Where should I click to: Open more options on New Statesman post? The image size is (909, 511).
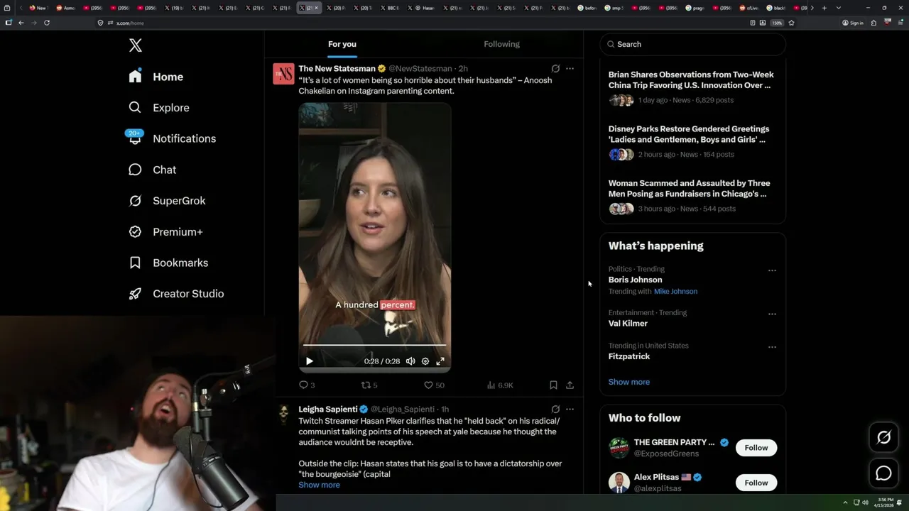coord(570,69)
